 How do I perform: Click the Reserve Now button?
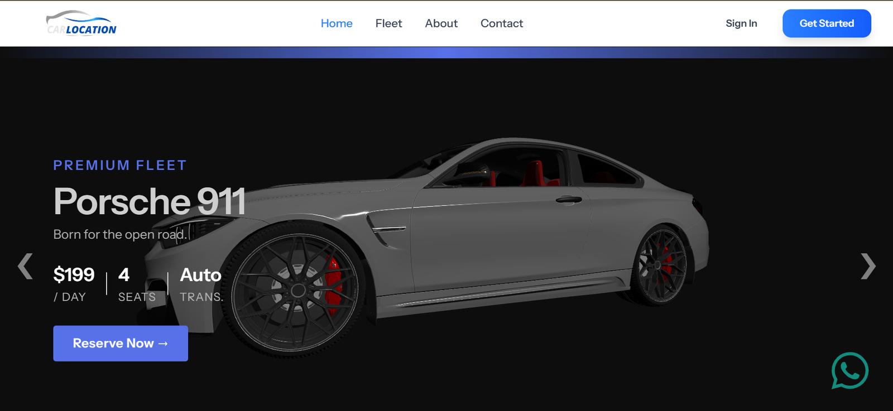tap(121, 344)
